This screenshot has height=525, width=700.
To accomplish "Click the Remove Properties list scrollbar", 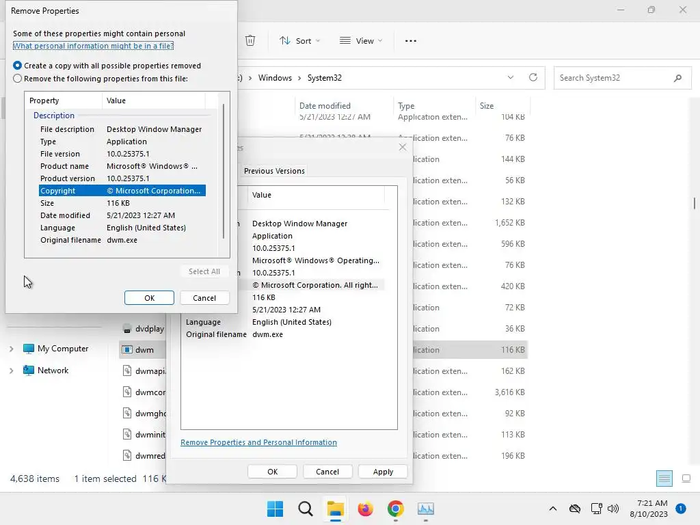I will point(224,171).
